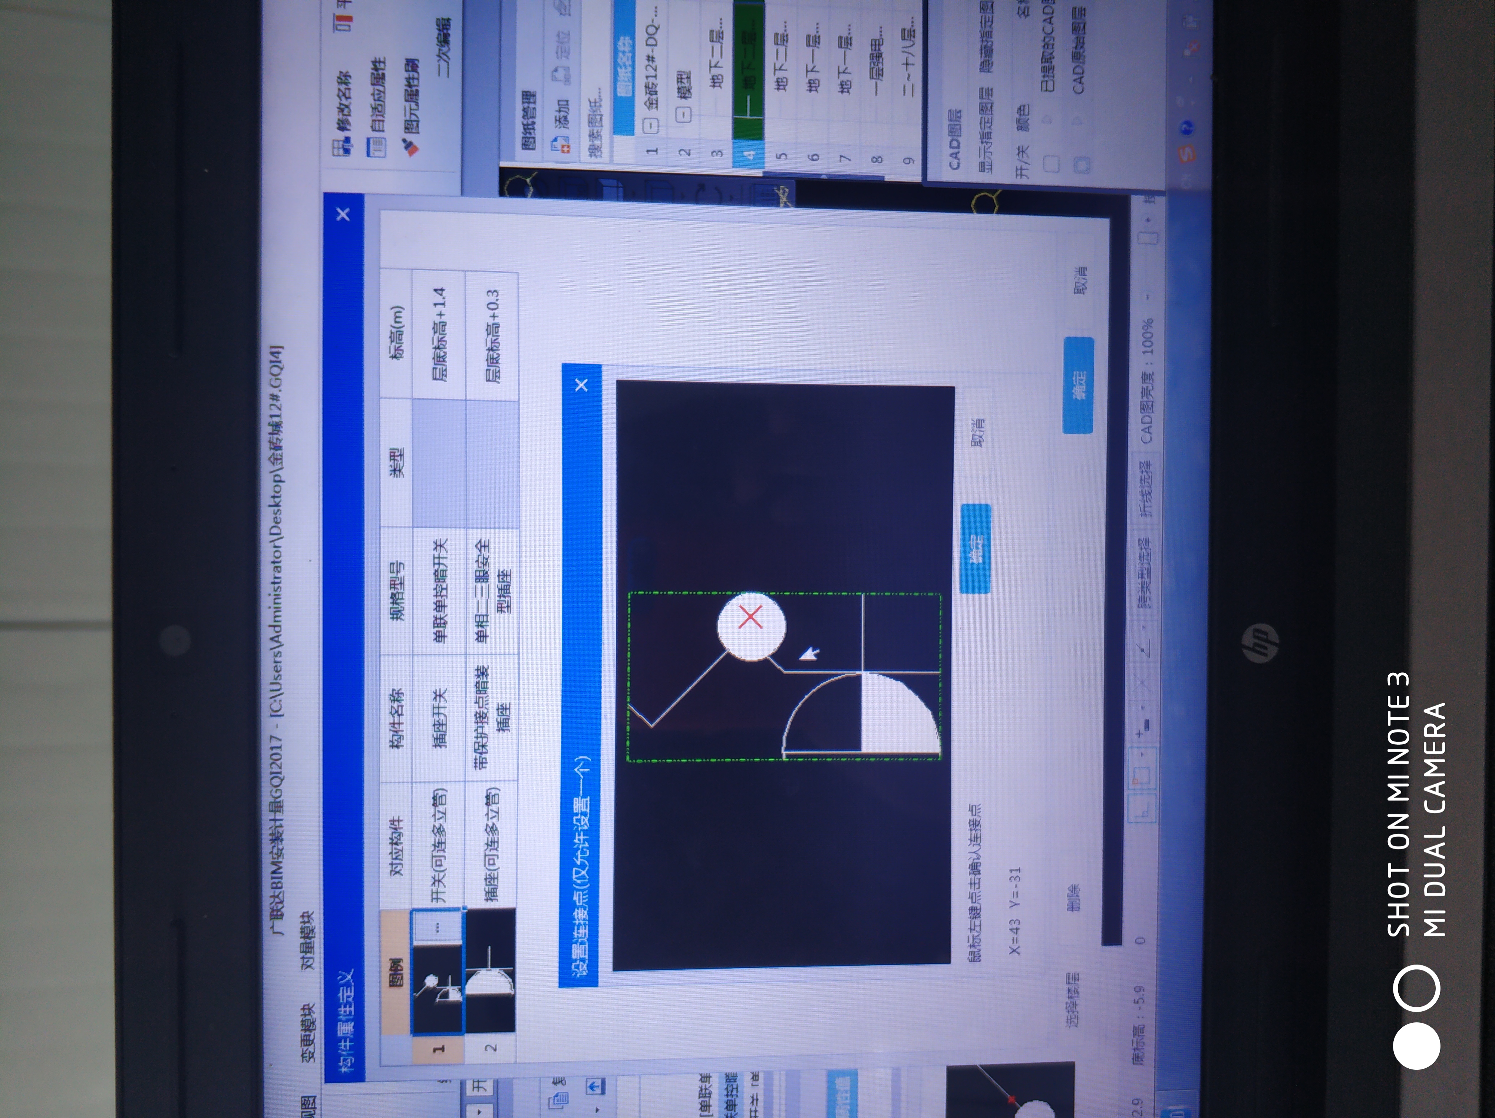Image resolution: width=1495 pixels, height=1118 pixels.
Task: Click 跨类型选择 in status bar
Action: click(1144, 572)
